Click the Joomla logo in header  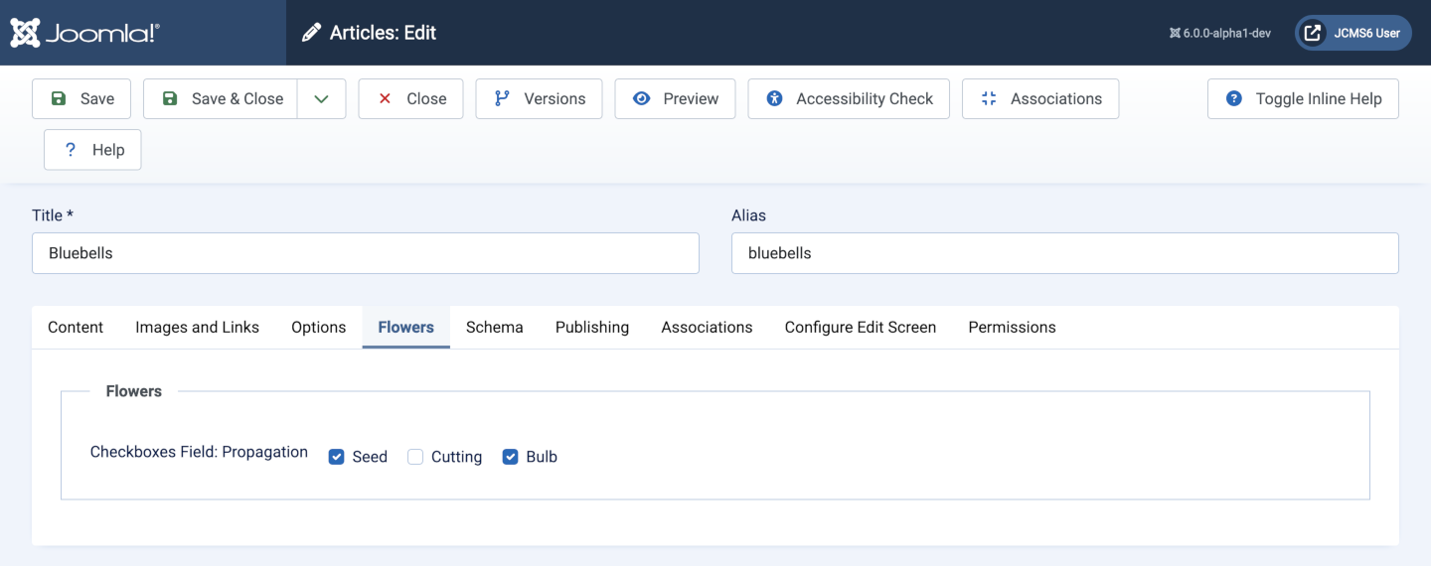point(84,33)
